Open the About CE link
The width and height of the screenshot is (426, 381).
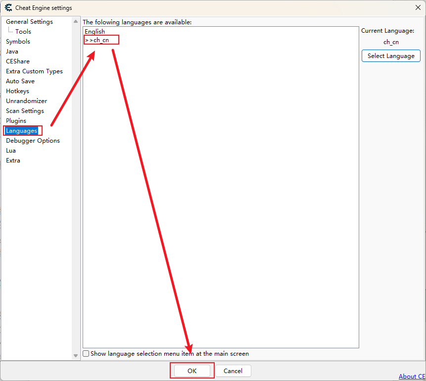click(412, 377)
